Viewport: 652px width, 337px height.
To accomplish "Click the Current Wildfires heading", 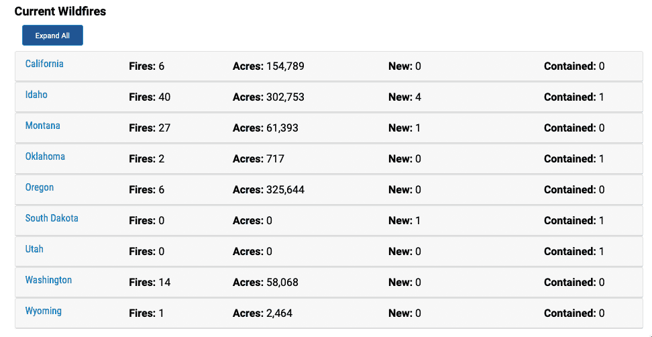I will 60,11.
